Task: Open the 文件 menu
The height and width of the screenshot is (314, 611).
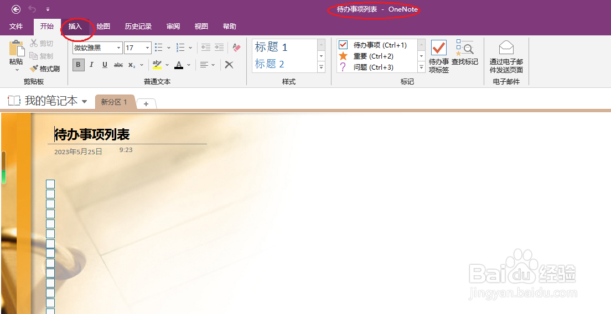Action: pyautogui.click(x=16, y=27)
